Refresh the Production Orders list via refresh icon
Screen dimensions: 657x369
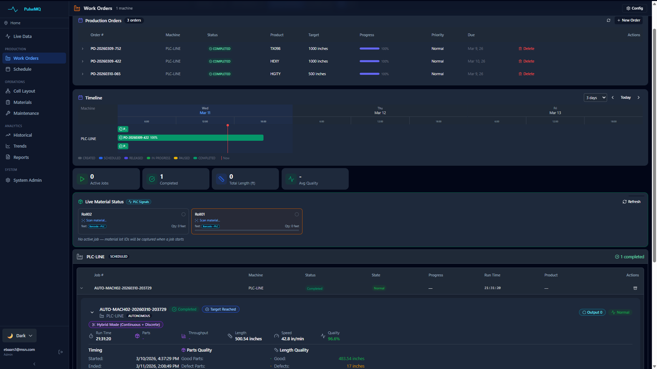click(x=608, y=20)
